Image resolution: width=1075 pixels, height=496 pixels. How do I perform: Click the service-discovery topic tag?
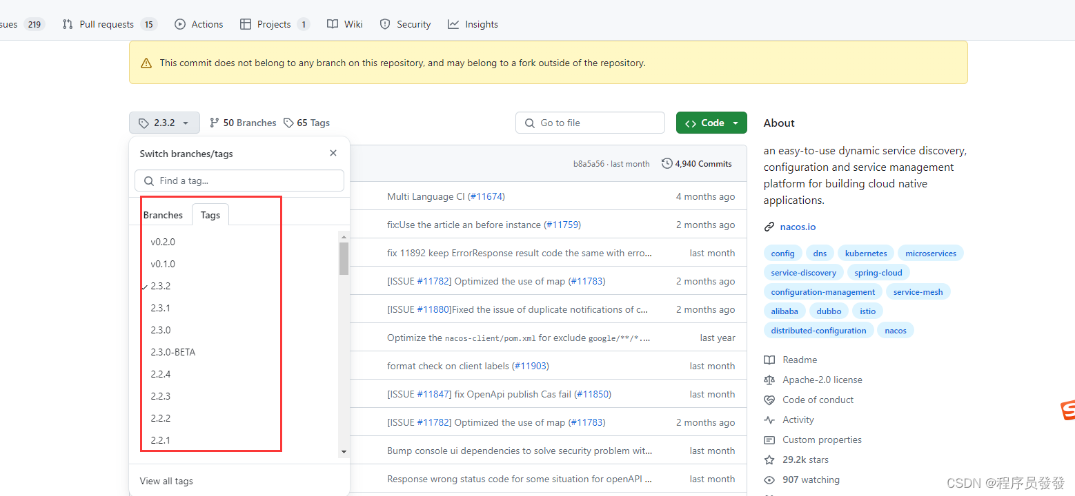coord(803,273)
